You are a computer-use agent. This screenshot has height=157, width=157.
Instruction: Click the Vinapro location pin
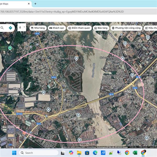click(148, 37)
